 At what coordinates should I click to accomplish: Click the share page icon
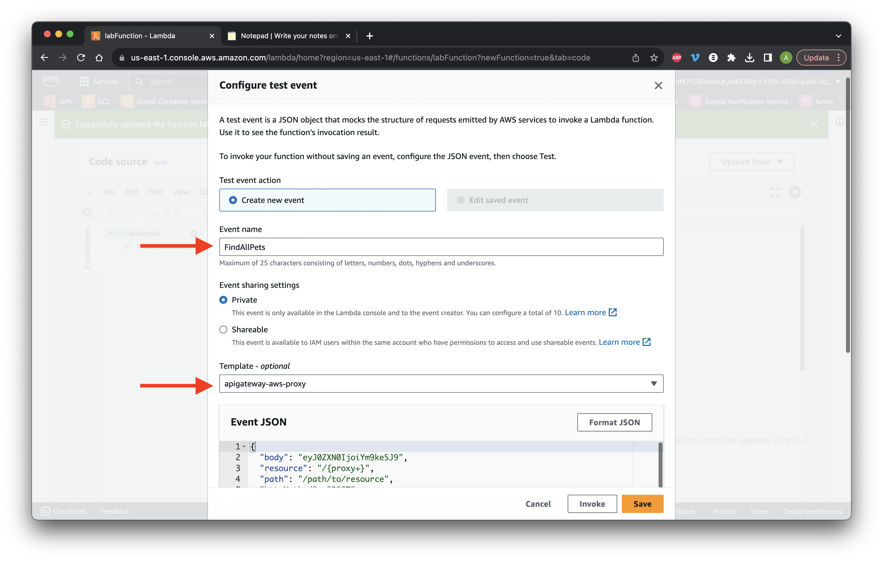(635, 58)
